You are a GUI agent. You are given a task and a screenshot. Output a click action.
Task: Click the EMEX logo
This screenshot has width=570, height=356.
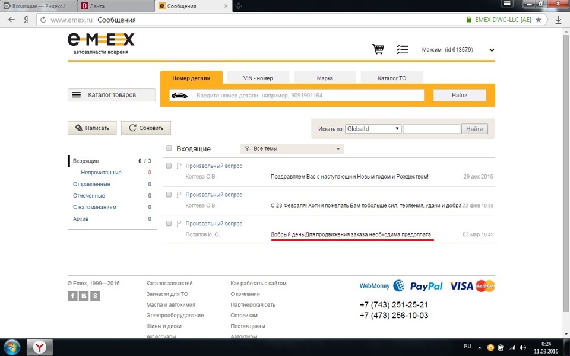[100, 43]
